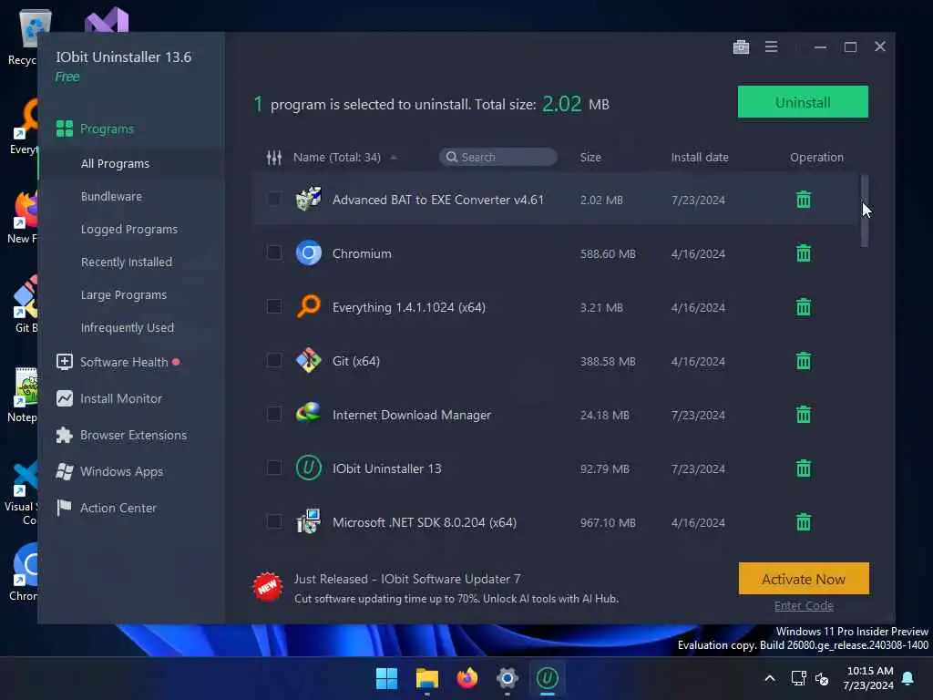Click trash icon for Advanced BAT to EXE Converter
This screenshot has width=933, height=700.
804,200
